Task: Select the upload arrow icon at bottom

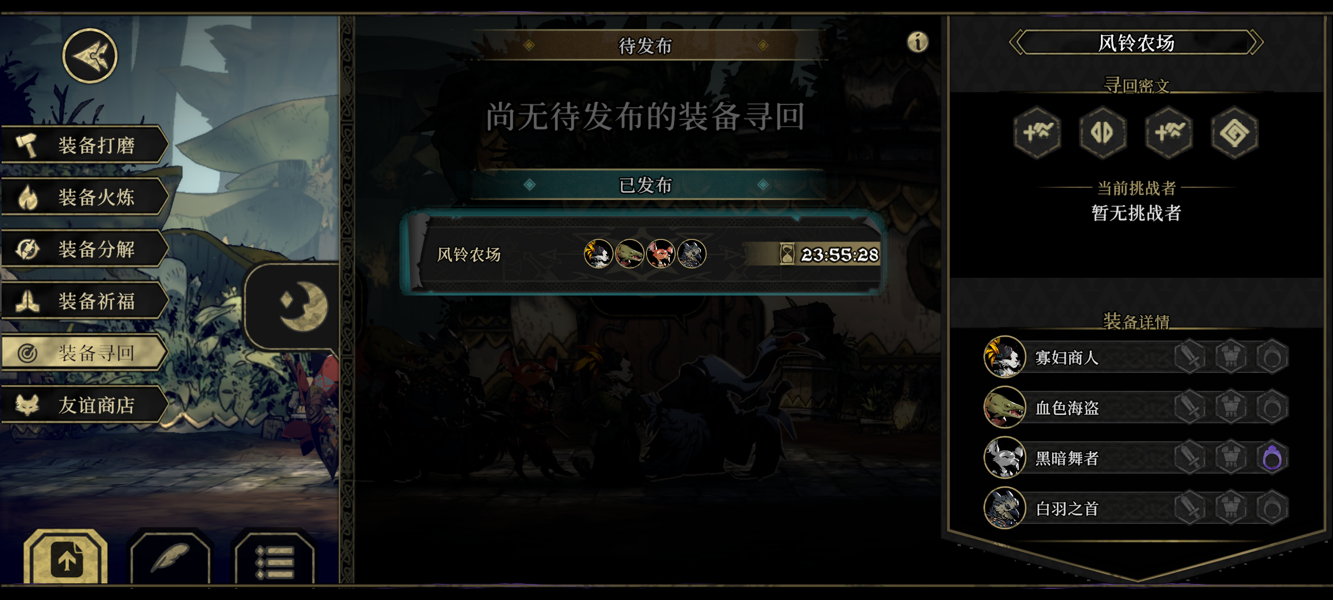Action: tap(66, 559)
